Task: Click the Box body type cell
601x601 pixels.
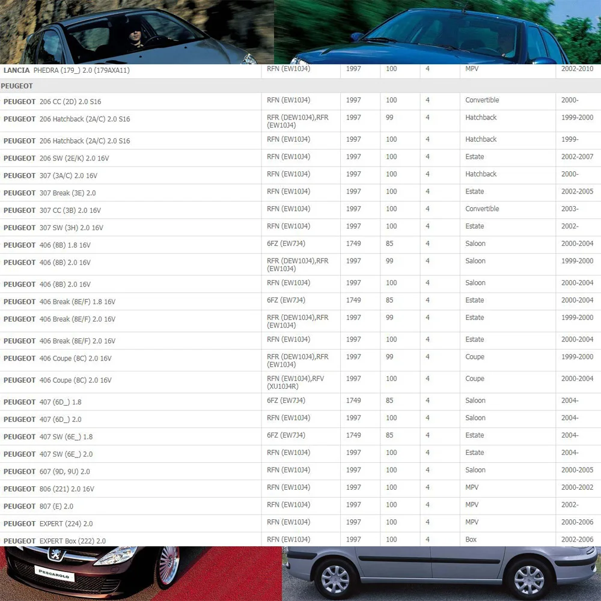Action: click(471, 539)
